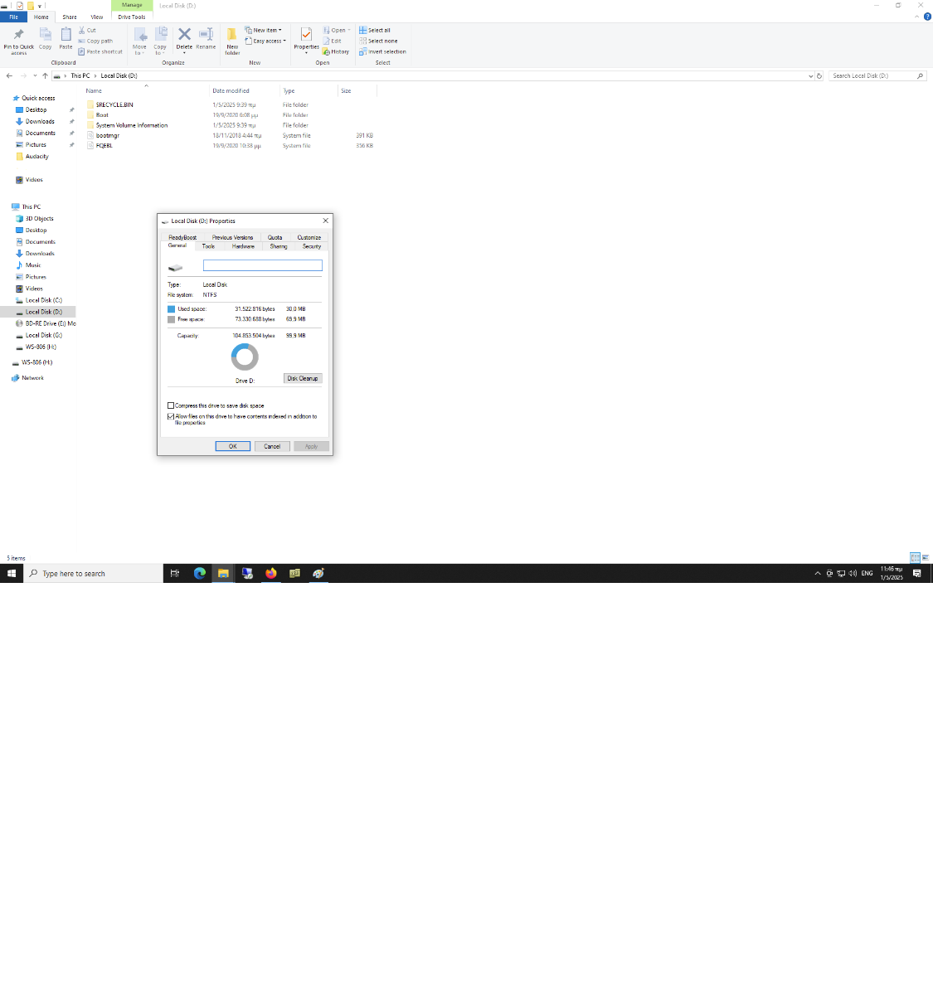933x995 pixels.
Task: Select the bootmgr file
Action: 108,135
